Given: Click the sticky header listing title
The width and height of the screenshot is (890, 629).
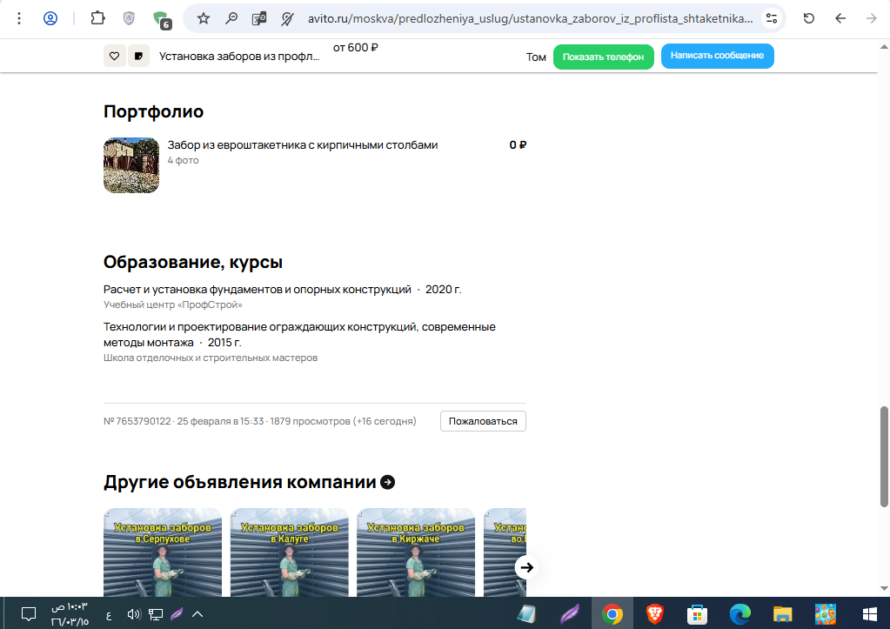Looking at the screenshot, I should pos(239,57).
